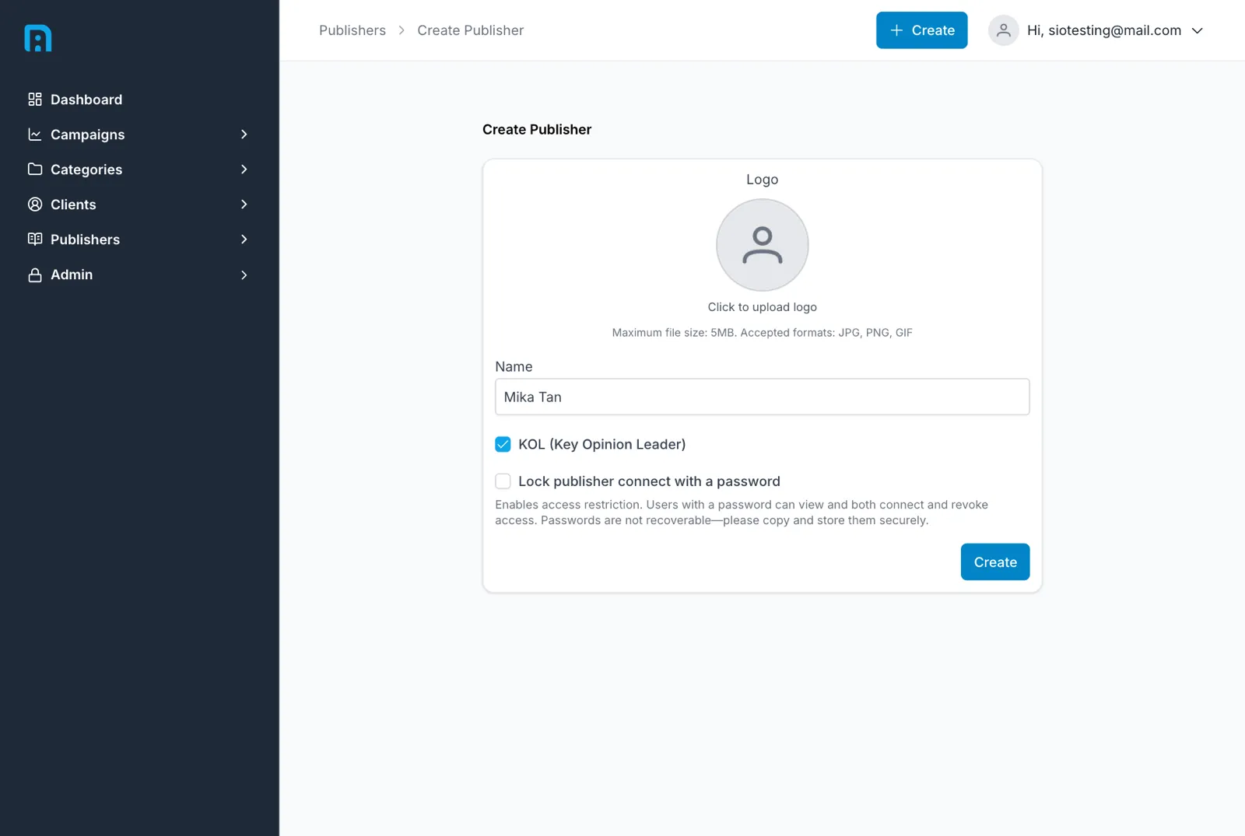The image size is (1245, 836).
Task: Click the Admin lock icon
Action: 35,275
